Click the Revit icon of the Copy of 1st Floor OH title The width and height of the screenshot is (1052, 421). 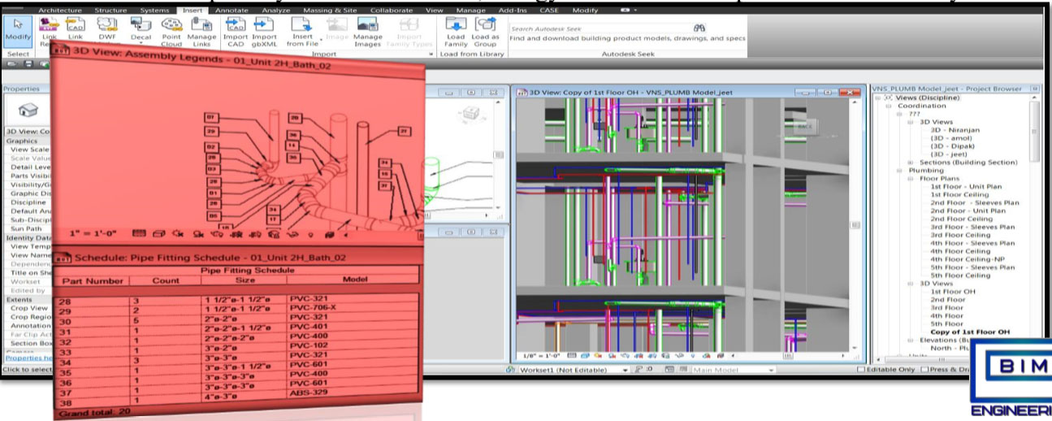(x=522, y=93)
